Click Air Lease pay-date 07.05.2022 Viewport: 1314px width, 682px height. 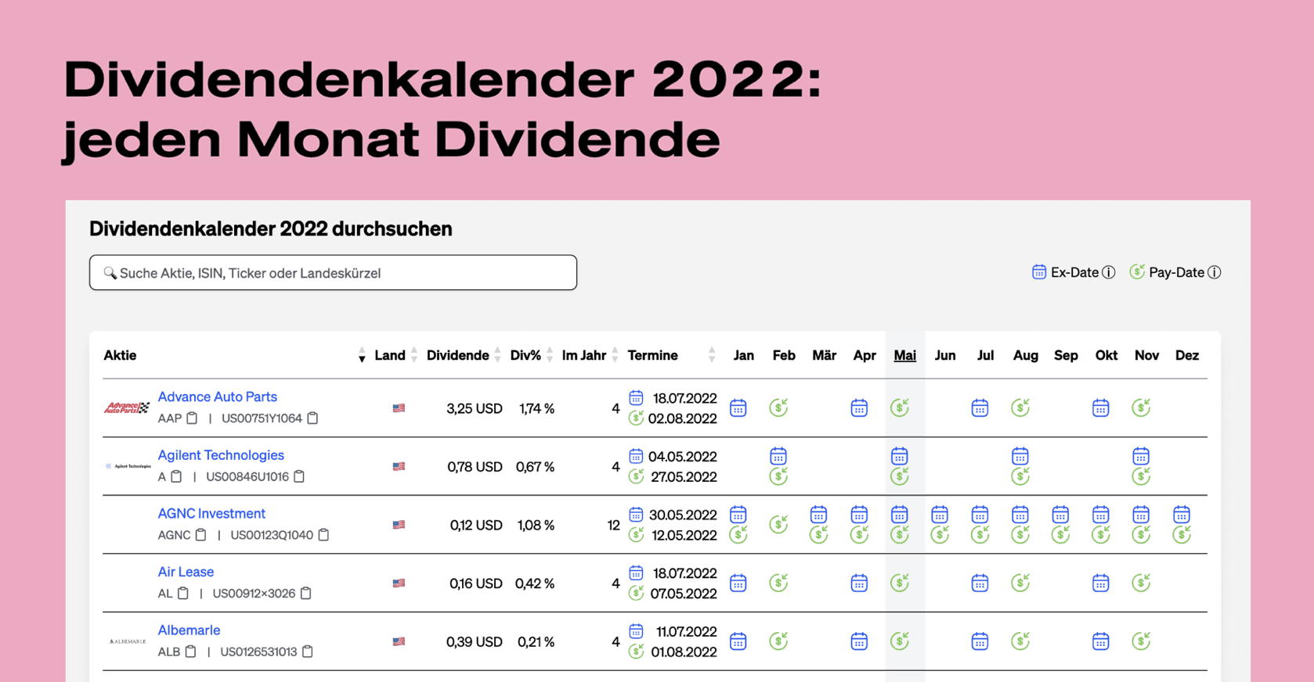coord(683,594)
